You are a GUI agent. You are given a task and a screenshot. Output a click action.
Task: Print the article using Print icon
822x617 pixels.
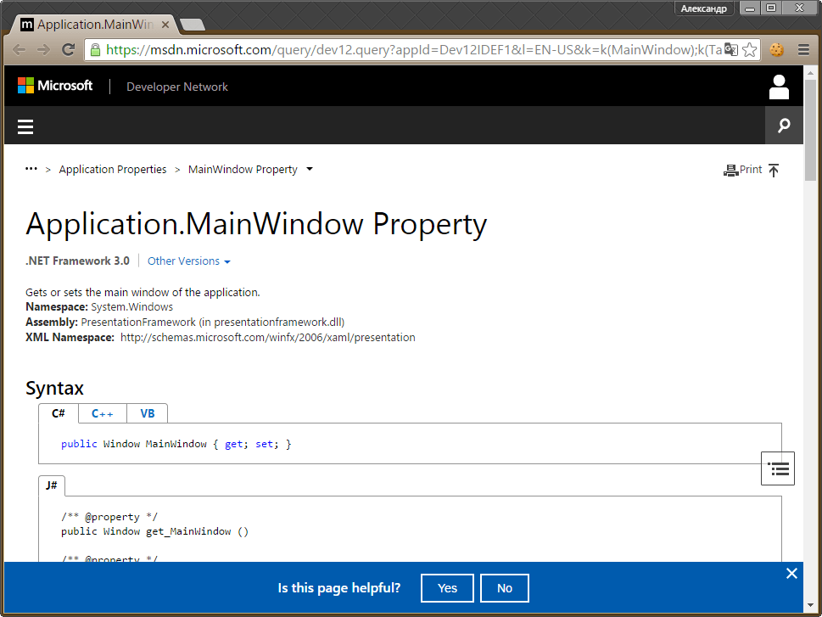point(742,170)
